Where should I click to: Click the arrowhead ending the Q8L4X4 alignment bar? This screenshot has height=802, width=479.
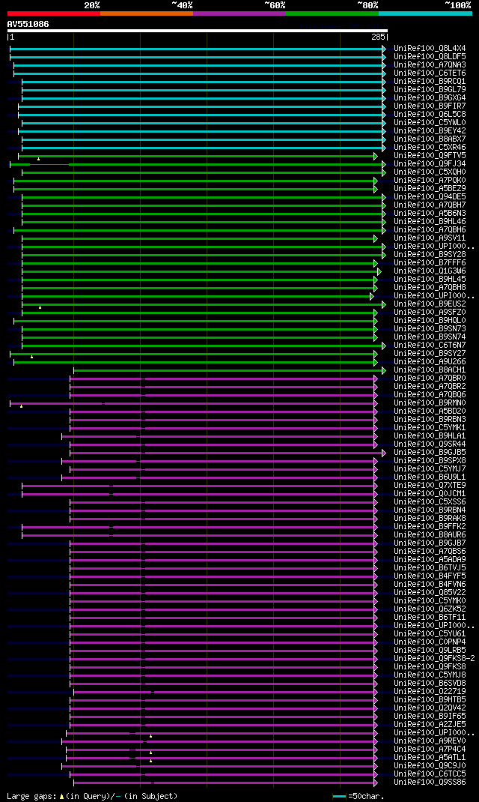pos(384,49)
